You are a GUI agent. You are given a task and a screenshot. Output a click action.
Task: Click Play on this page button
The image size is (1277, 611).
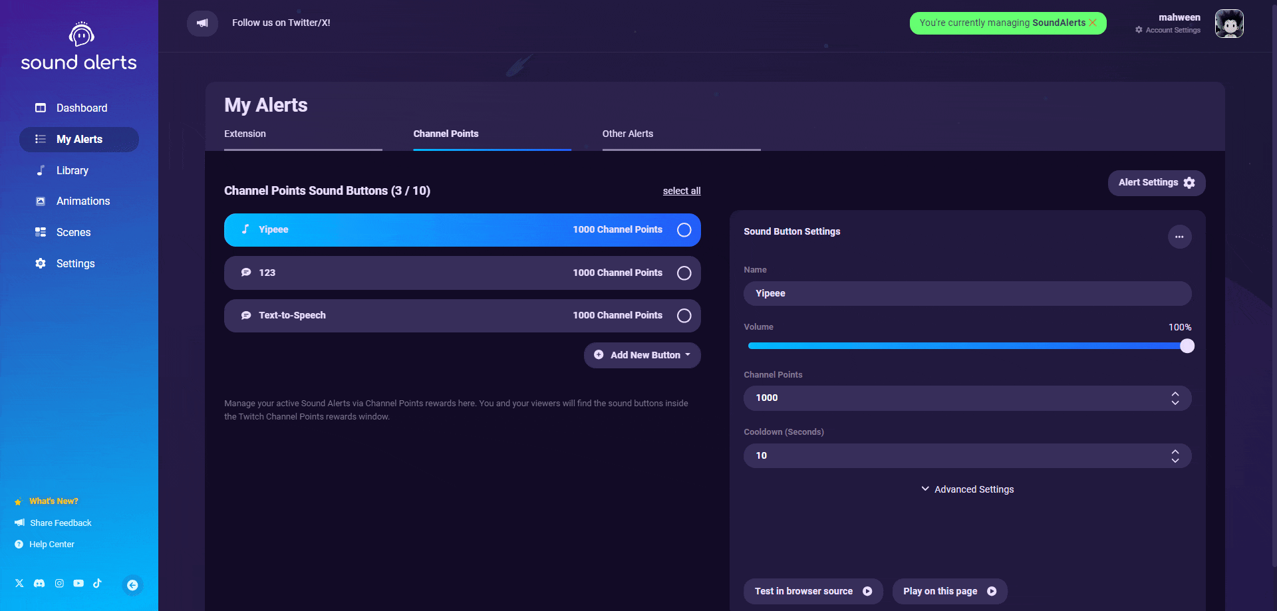tap(950, 591)
